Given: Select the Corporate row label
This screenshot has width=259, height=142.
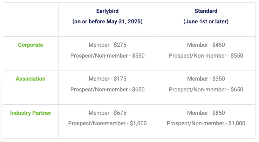Looking at the screenshot, I should 30,45.
